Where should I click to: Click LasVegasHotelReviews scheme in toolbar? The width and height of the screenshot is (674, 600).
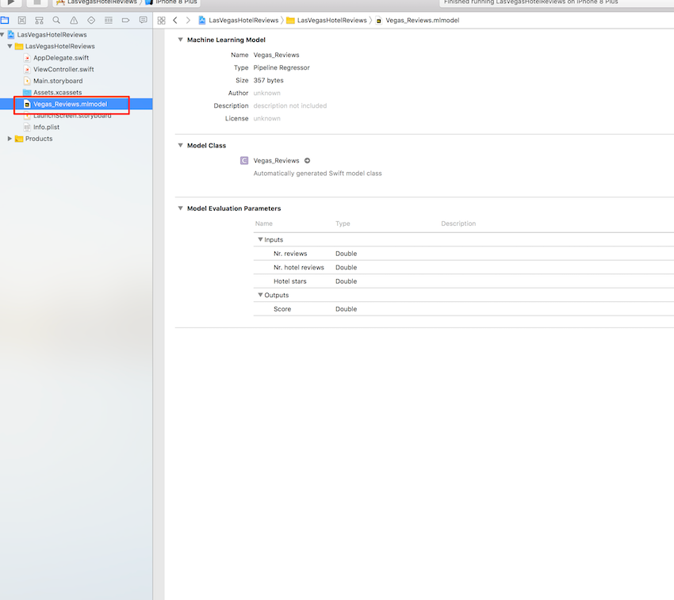point(101,2)
